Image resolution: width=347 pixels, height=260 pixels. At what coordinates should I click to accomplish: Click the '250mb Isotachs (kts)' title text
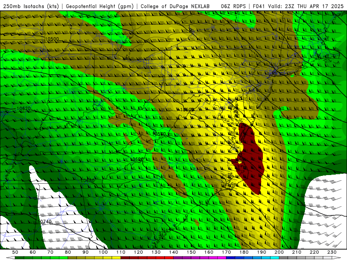[31, 6]
